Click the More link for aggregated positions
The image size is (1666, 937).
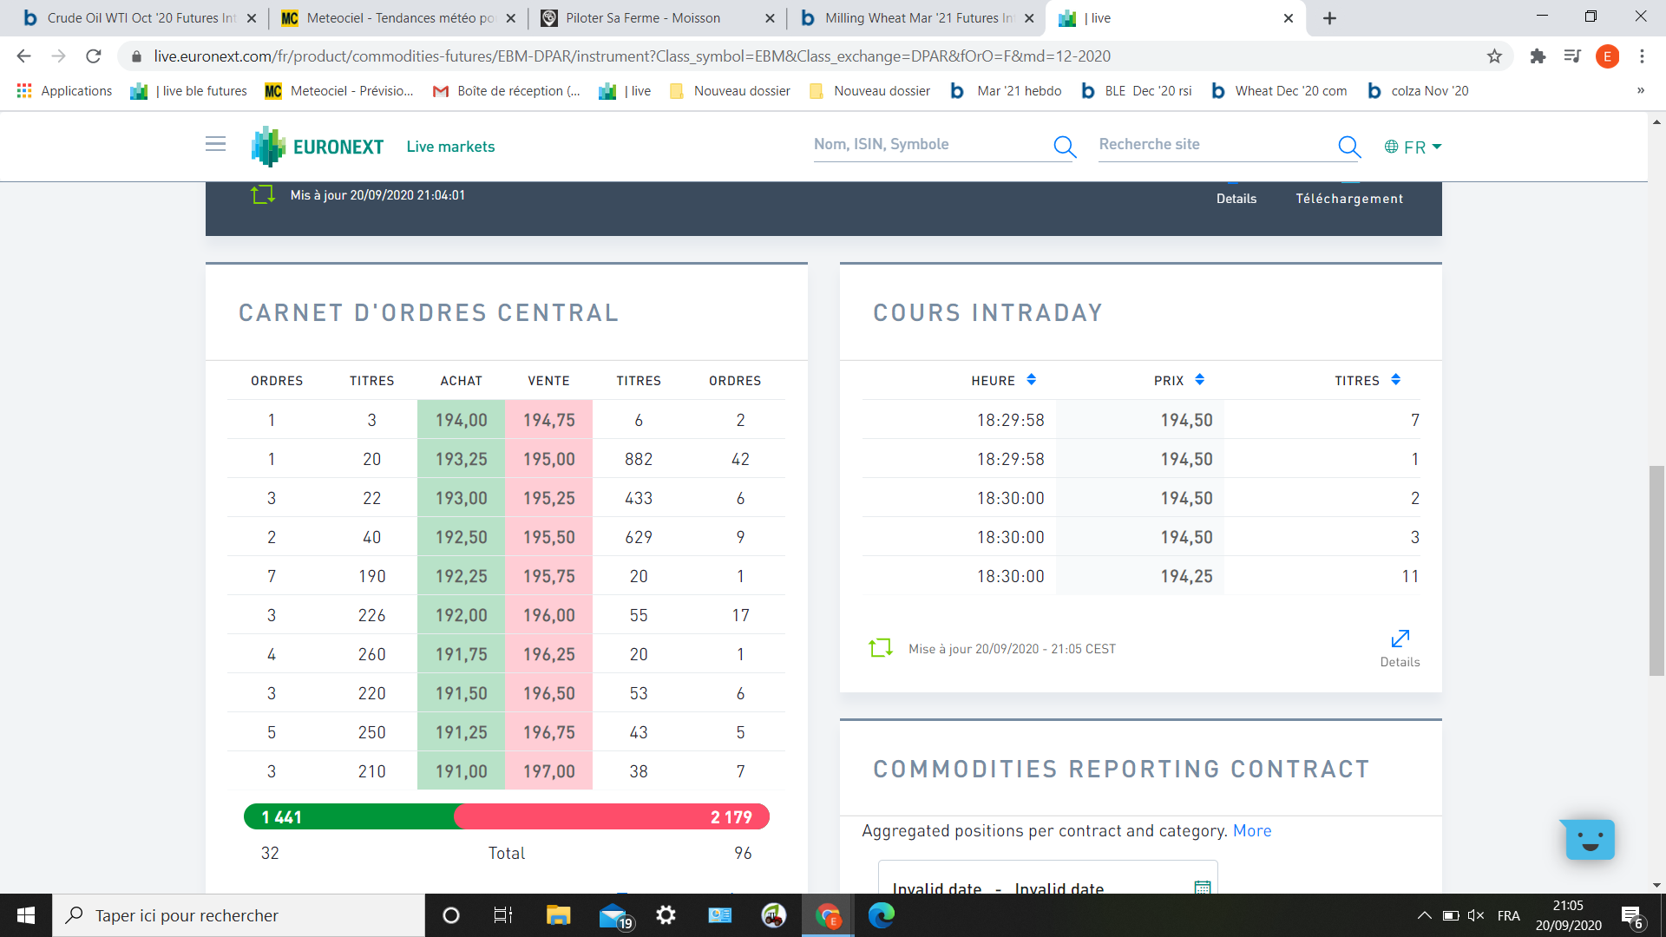(1251, 830)
